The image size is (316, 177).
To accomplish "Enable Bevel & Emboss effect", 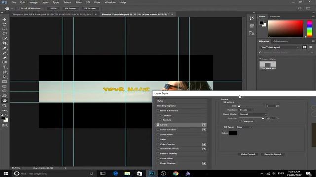I will click(158, 111).
